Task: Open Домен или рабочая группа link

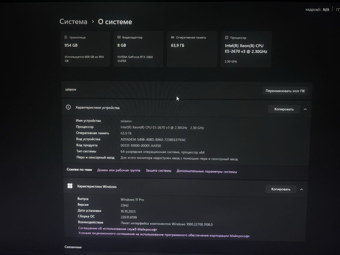Action: click(118, 170)
